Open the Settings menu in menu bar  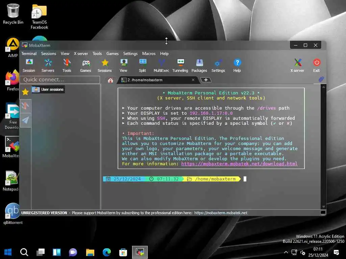pos(130,54)
